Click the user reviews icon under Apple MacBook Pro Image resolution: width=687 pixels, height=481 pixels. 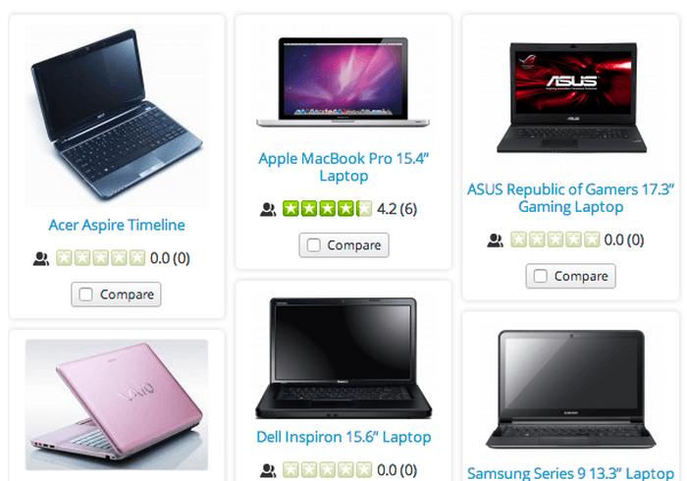(268, 209)
